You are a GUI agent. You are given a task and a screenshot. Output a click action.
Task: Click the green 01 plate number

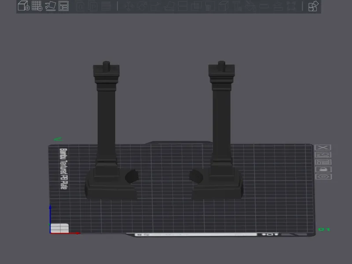click(x=324, y=229)
